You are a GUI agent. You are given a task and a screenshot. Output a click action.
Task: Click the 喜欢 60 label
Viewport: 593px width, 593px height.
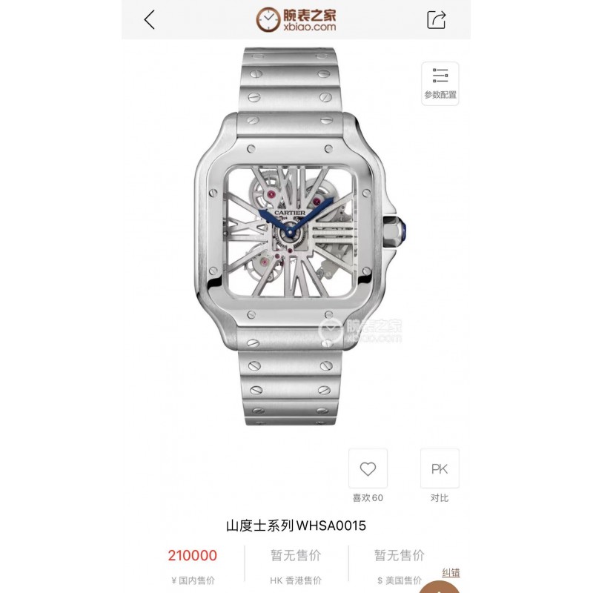[x=368, y=497]
